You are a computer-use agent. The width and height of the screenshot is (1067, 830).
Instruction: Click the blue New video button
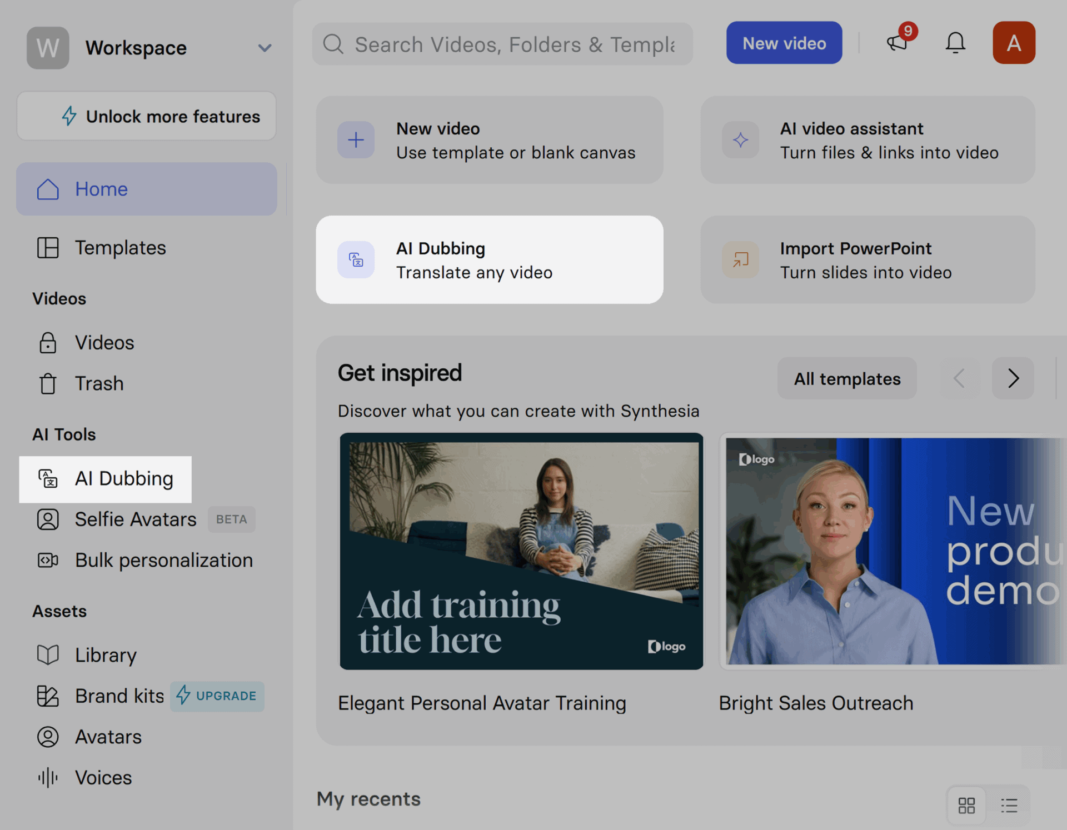point(784,43)
